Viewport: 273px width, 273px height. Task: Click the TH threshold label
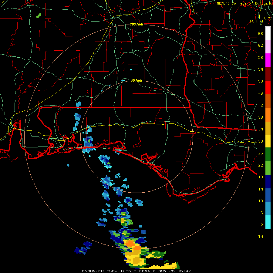coord(261,237)
